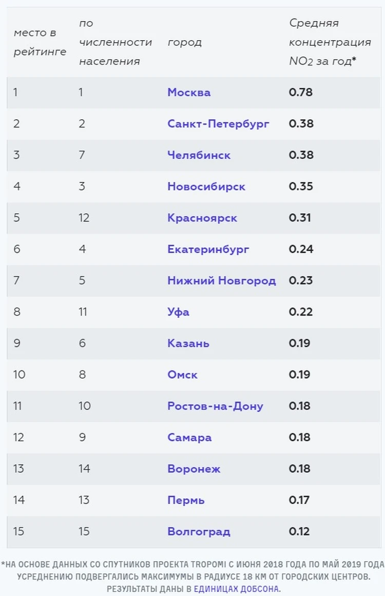Open the Екатеринбург city link
Screen dimensions: 385x596
click(x=208, y=249)
